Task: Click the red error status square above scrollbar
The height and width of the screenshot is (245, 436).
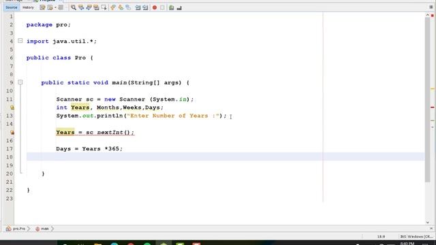Action: tap(433, 16)
